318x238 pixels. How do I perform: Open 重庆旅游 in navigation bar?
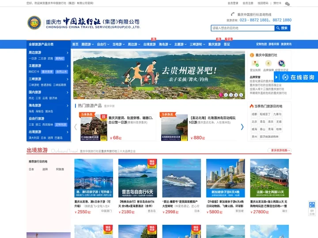[214, 45]
